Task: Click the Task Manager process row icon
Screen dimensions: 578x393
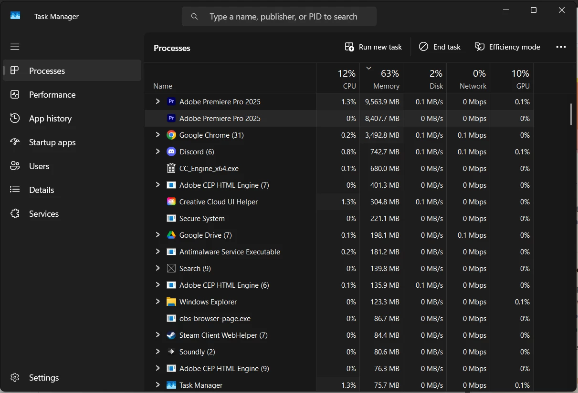Action: click(171, 385)
